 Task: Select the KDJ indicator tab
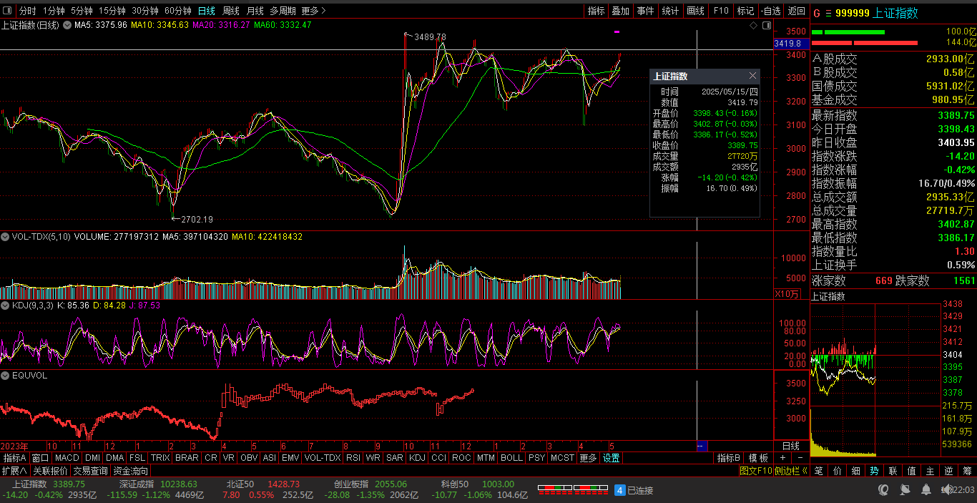coord(417,458)
